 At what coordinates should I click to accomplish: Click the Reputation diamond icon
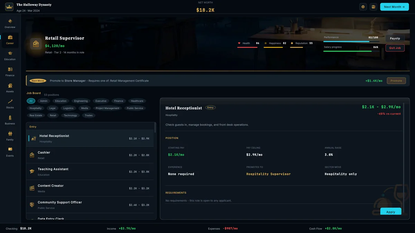click(292, 43)
